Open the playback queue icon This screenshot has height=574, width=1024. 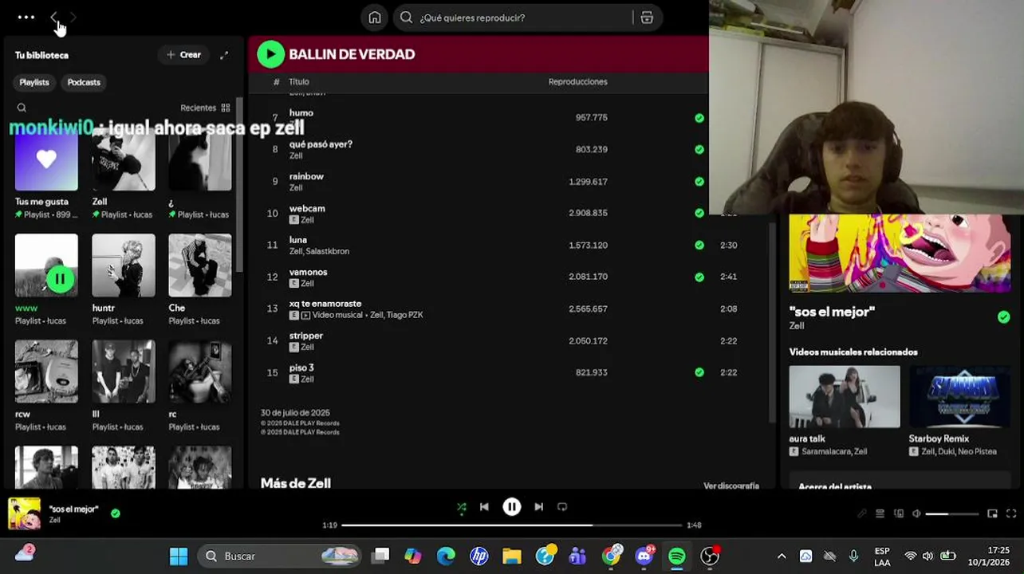[x=880, y=514]
